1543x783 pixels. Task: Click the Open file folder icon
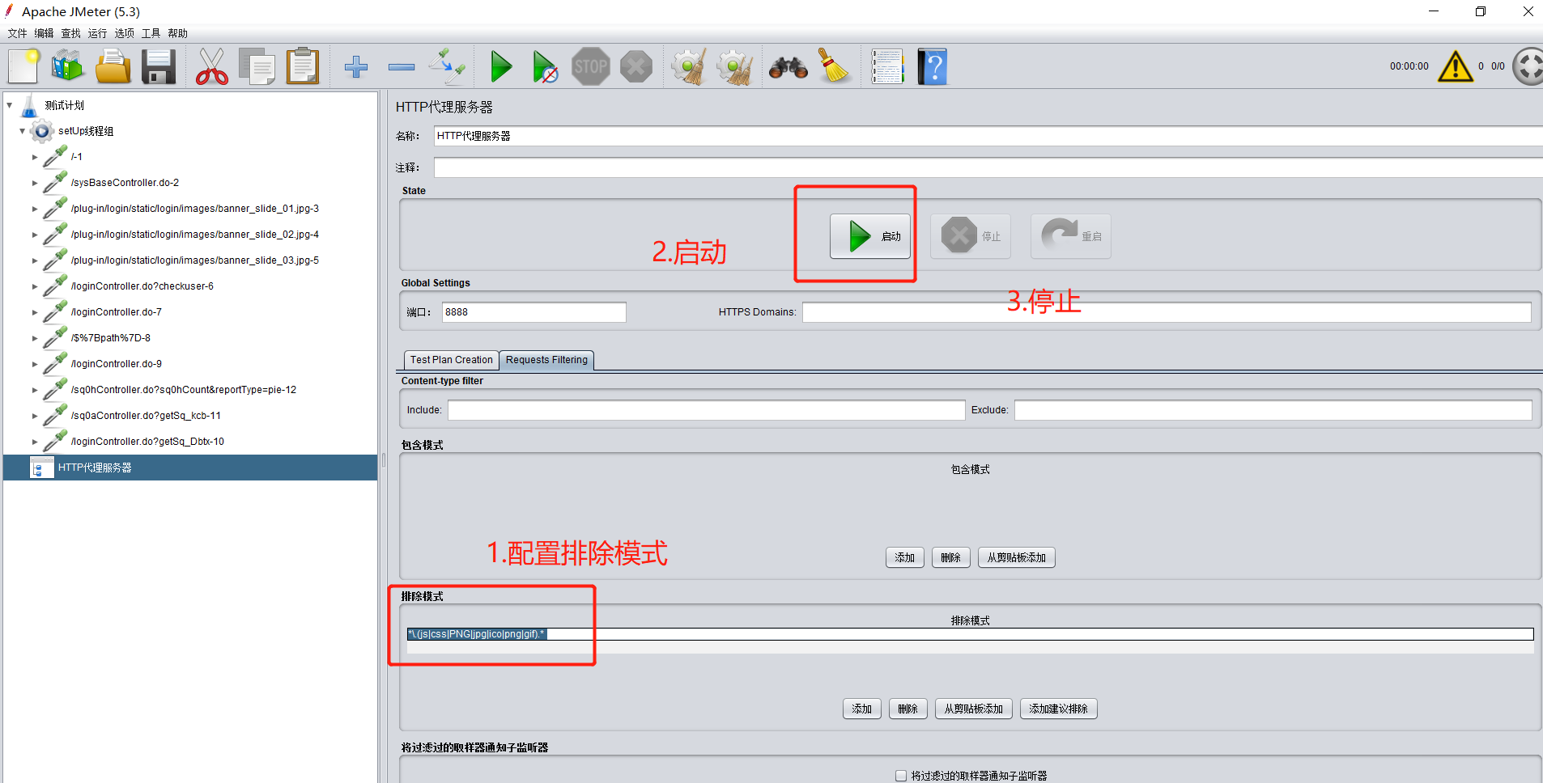(x=113, y=66)
